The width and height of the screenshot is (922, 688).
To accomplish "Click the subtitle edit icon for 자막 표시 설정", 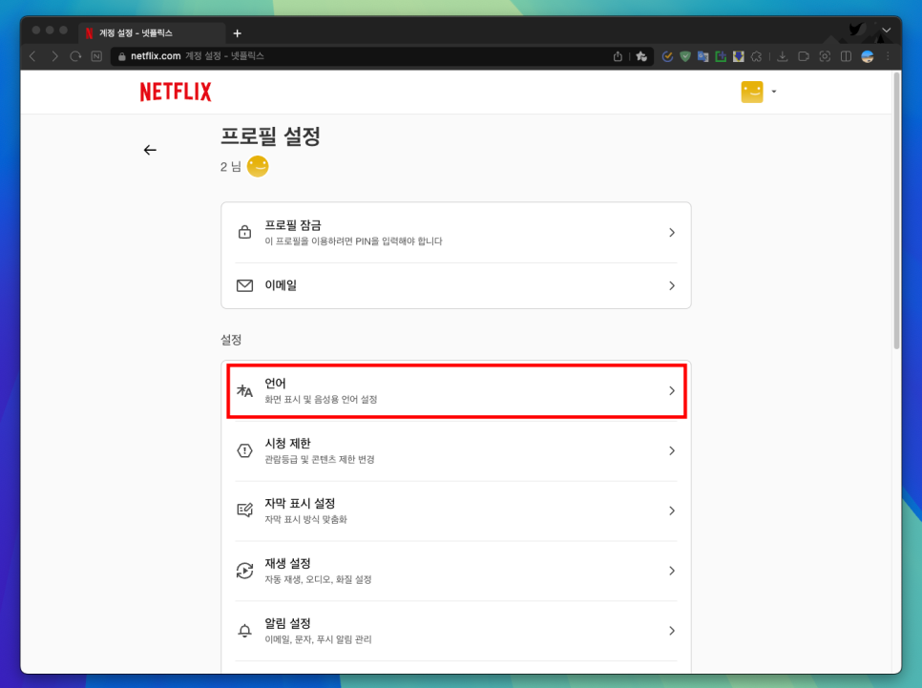I will [x=244, y=511].
